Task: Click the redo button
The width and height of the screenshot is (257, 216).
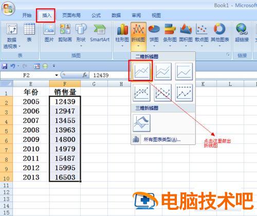Action: coord(25,66)
